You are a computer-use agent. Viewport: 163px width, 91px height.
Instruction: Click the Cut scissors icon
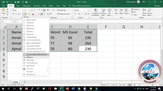tap(7, 9)
